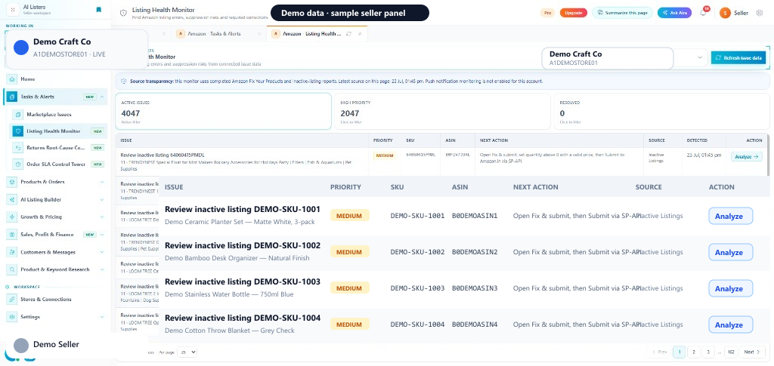Select the Amazon · Listing Health tab
774x366 pixels.
tap(317, 34)
